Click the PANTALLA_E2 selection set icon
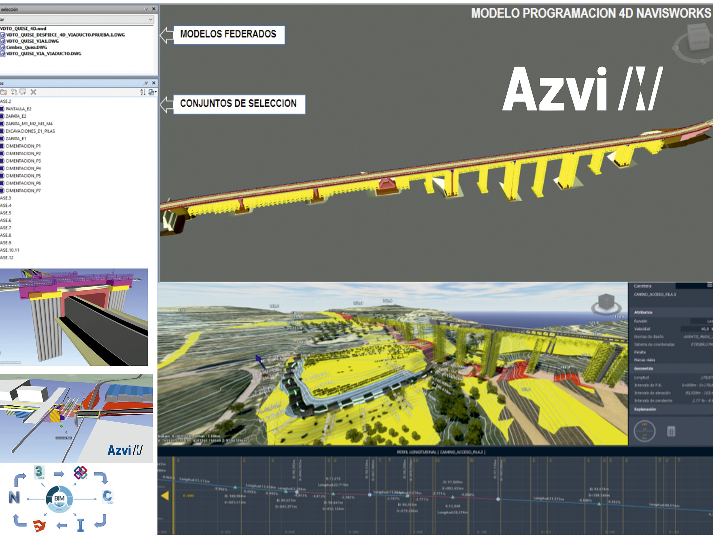713x535 pixels. click(2, 109)
